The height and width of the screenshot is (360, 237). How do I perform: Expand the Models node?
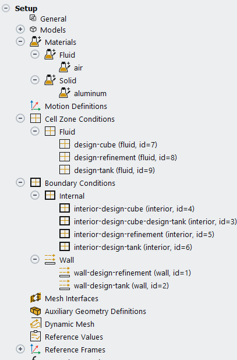(20, 29)
